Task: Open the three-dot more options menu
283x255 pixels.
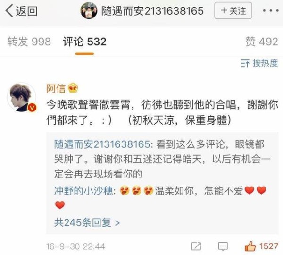Action: coord(271,11)
